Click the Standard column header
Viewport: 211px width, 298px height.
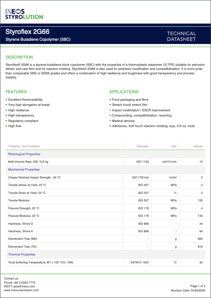point(142,146)
